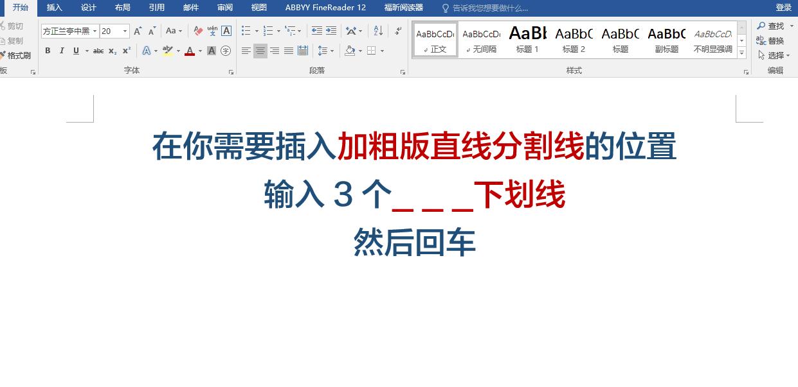Click the Sort (排序) icon
This screenshot has height=387, width=798.
(x=377, y=31)
